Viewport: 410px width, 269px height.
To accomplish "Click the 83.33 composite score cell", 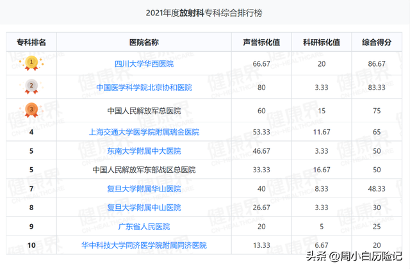I will [377, 87].
